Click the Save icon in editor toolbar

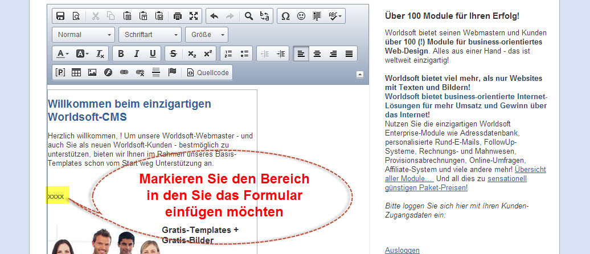60,16
